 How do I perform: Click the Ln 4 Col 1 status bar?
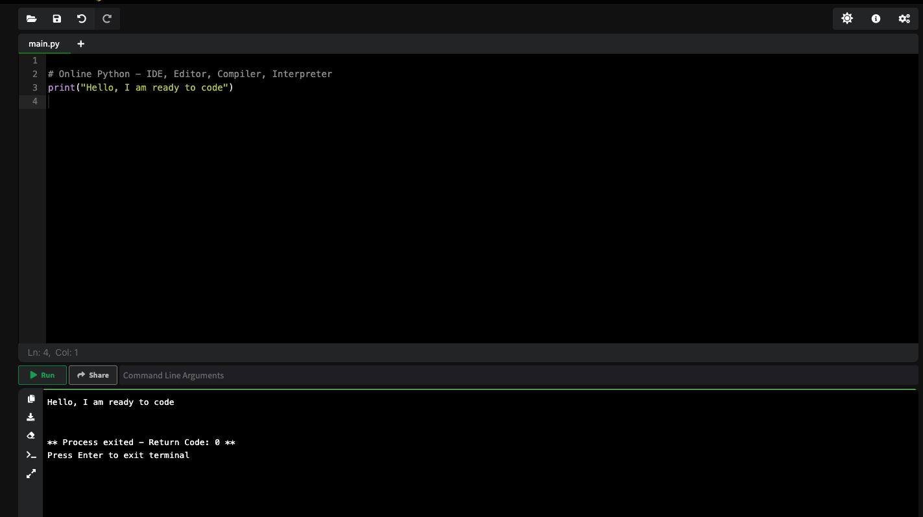click(x=53, y=352)
